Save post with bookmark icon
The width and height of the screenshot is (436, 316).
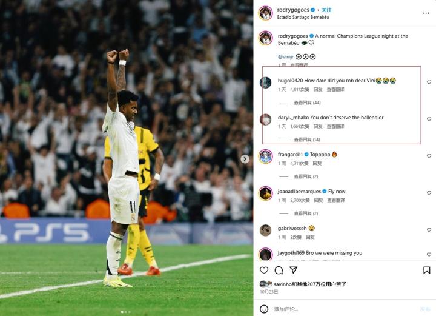[426, 270]
